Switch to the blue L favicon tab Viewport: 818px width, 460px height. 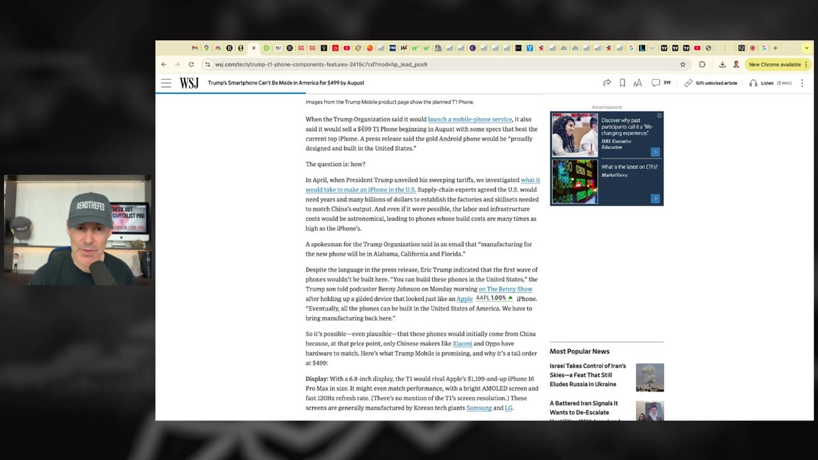point(642,48)
